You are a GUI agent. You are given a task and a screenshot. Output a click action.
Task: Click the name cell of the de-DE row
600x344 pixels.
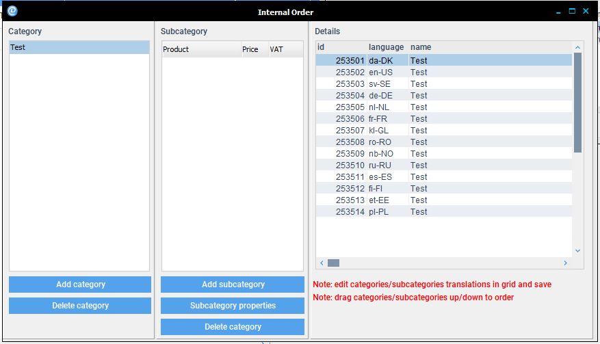click(x=490, y=96)
